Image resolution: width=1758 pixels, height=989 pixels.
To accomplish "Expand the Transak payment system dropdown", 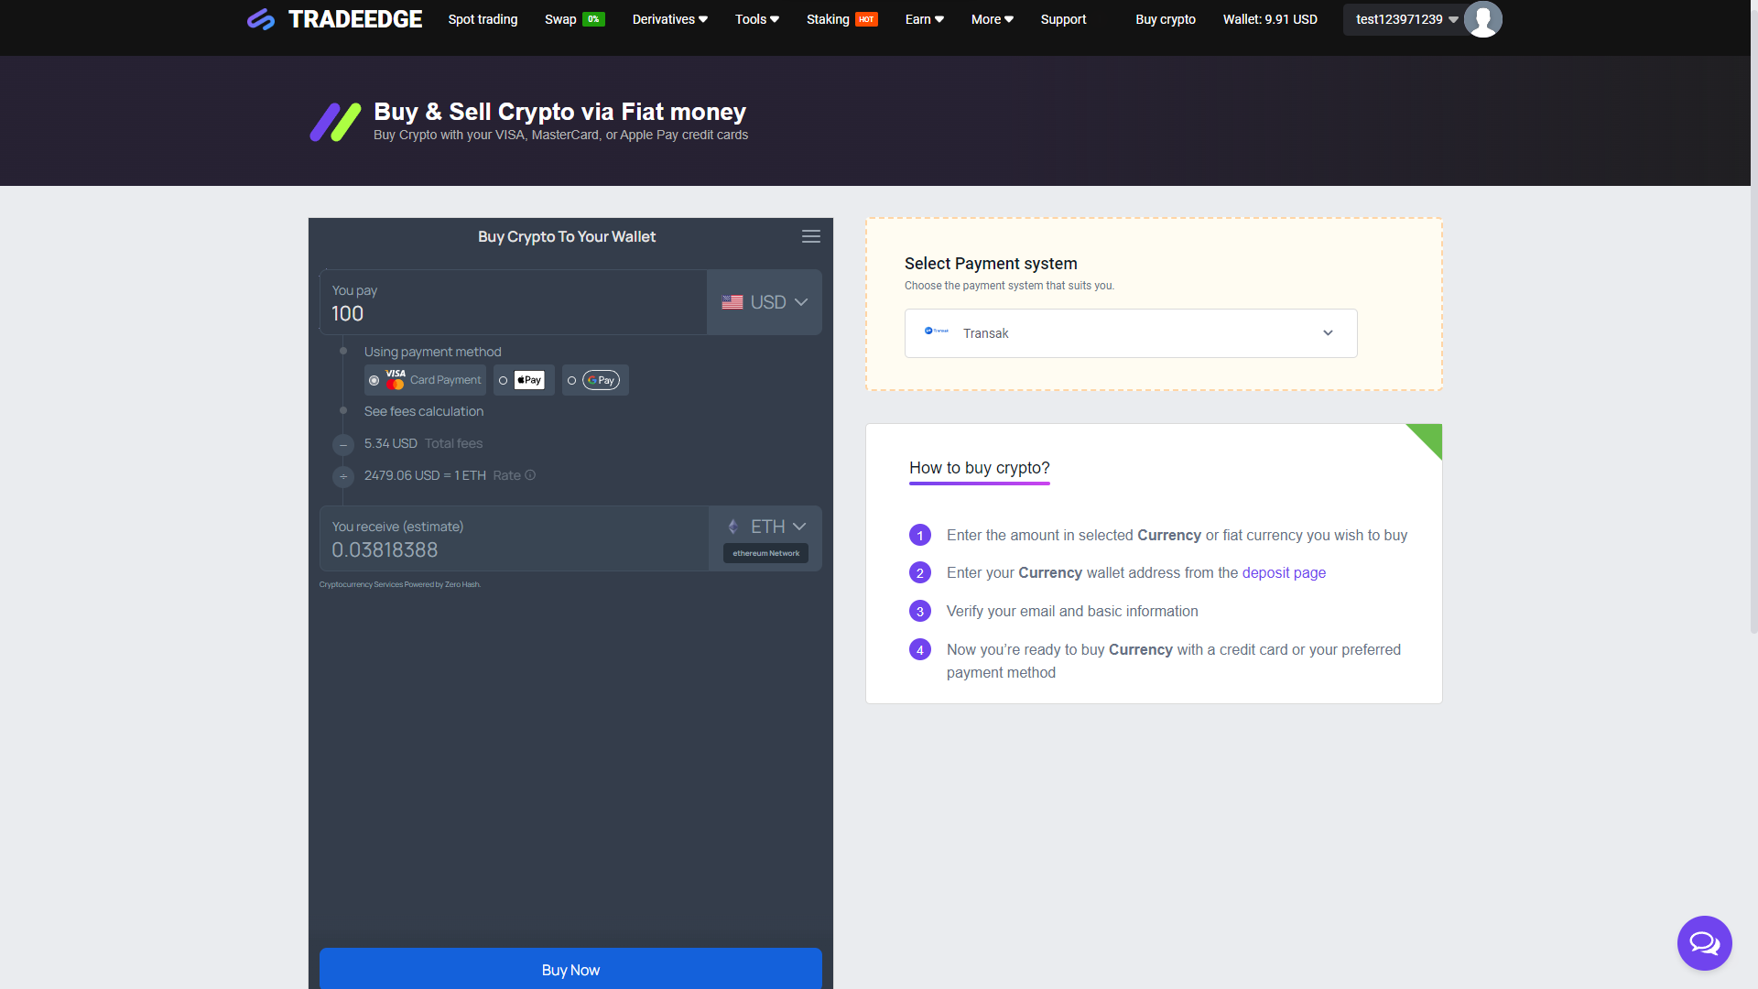I will (1130, 333).
